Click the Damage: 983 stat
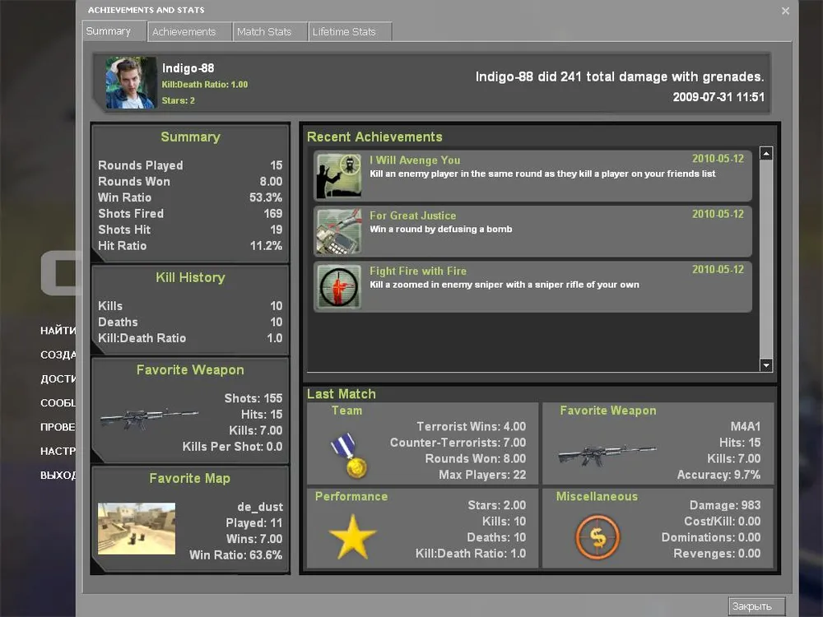Viewport: 823px width, 617px height. (725, 505)
